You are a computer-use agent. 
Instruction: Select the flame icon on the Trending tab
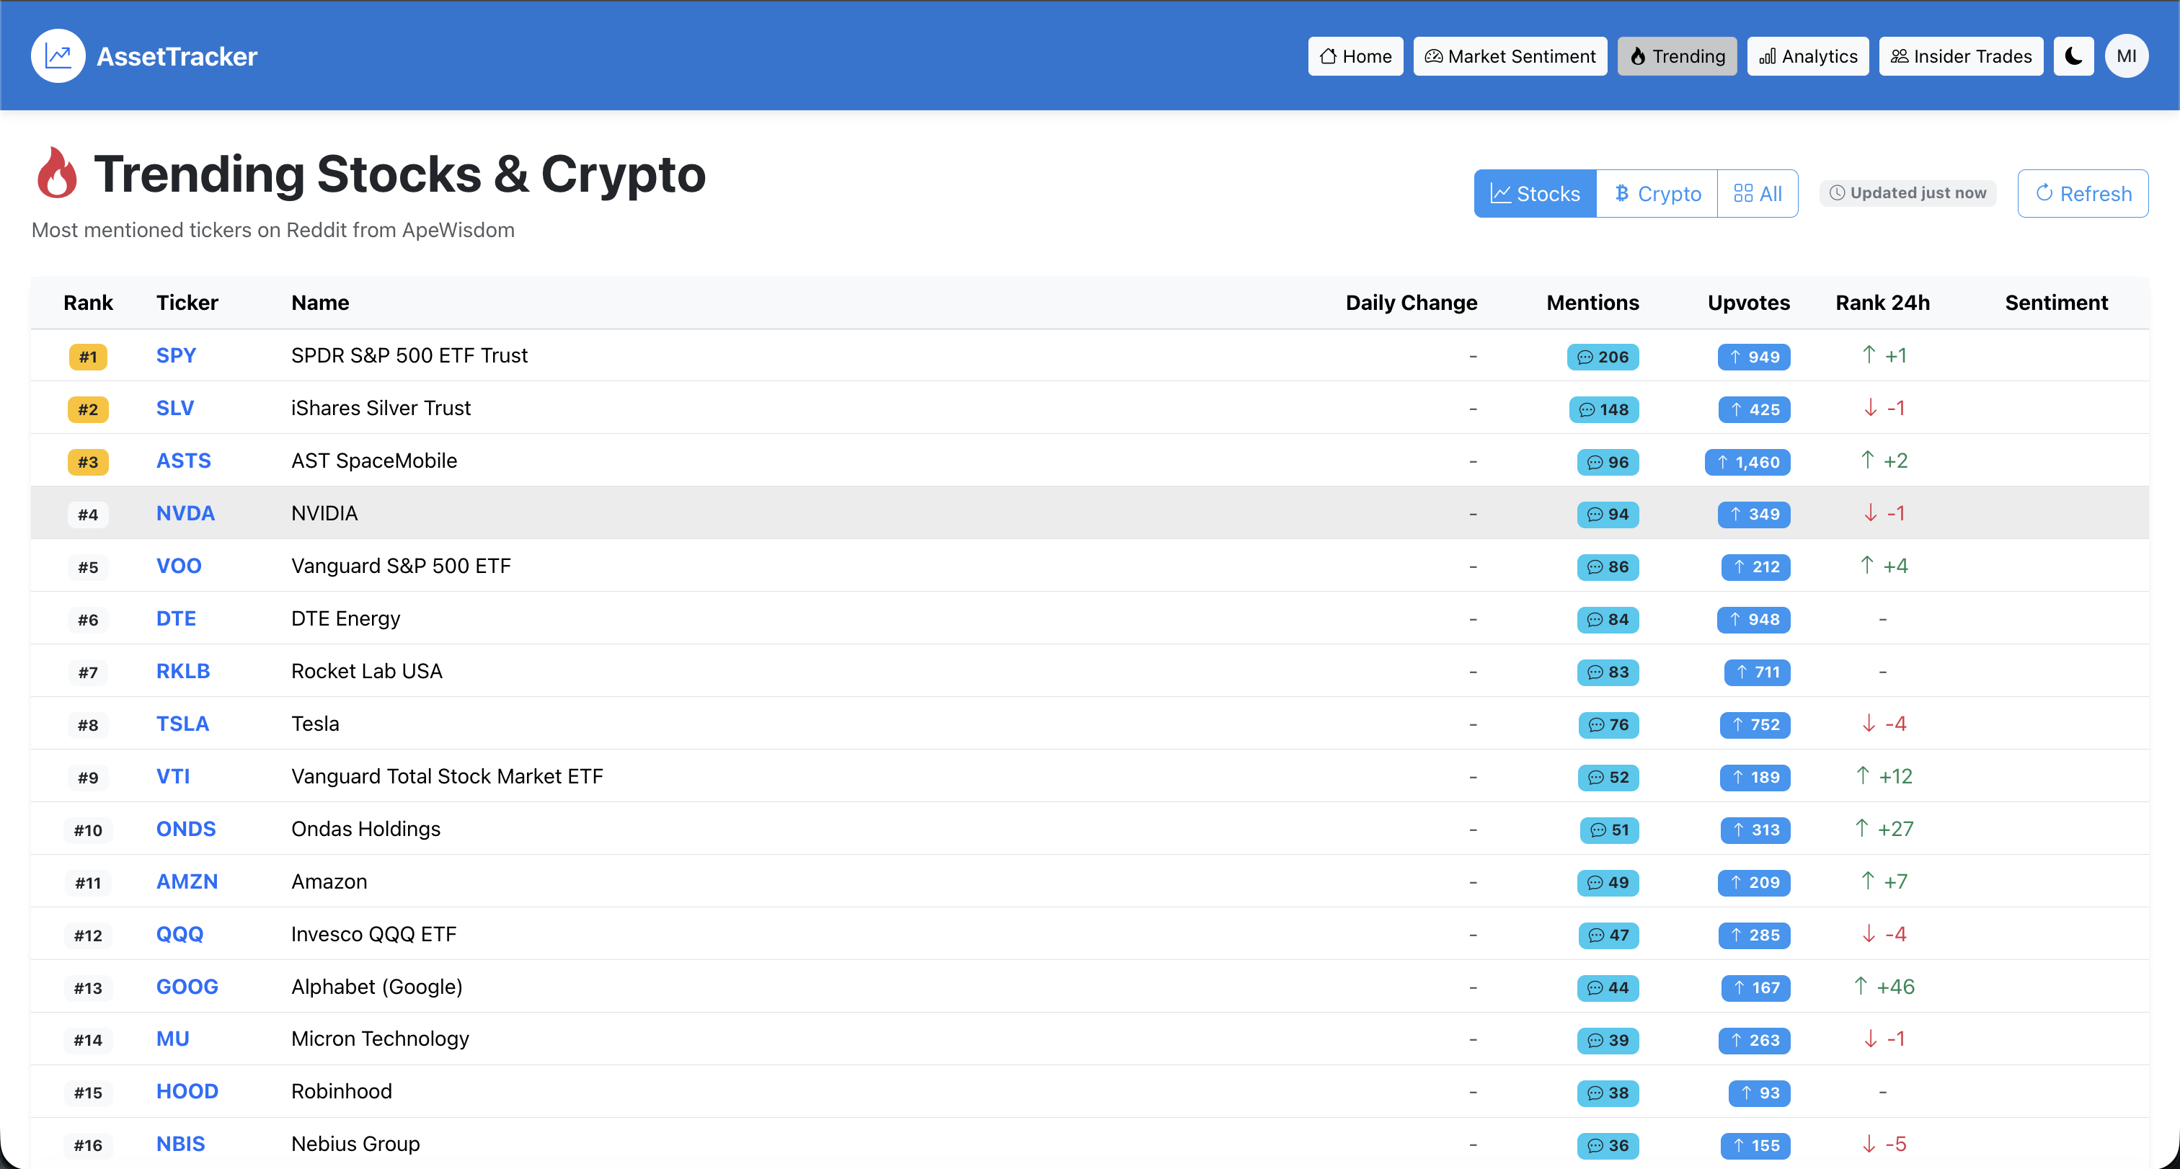(x=1639, y=55)
